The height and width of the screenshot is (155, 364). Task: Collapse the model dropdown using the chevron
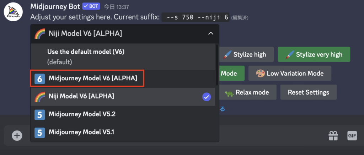(x=210, y=34)
